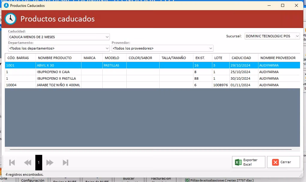306x182 pixels.
Task: Click the MARCA column header
Action: pyautogui.click(x=92, y=58)
